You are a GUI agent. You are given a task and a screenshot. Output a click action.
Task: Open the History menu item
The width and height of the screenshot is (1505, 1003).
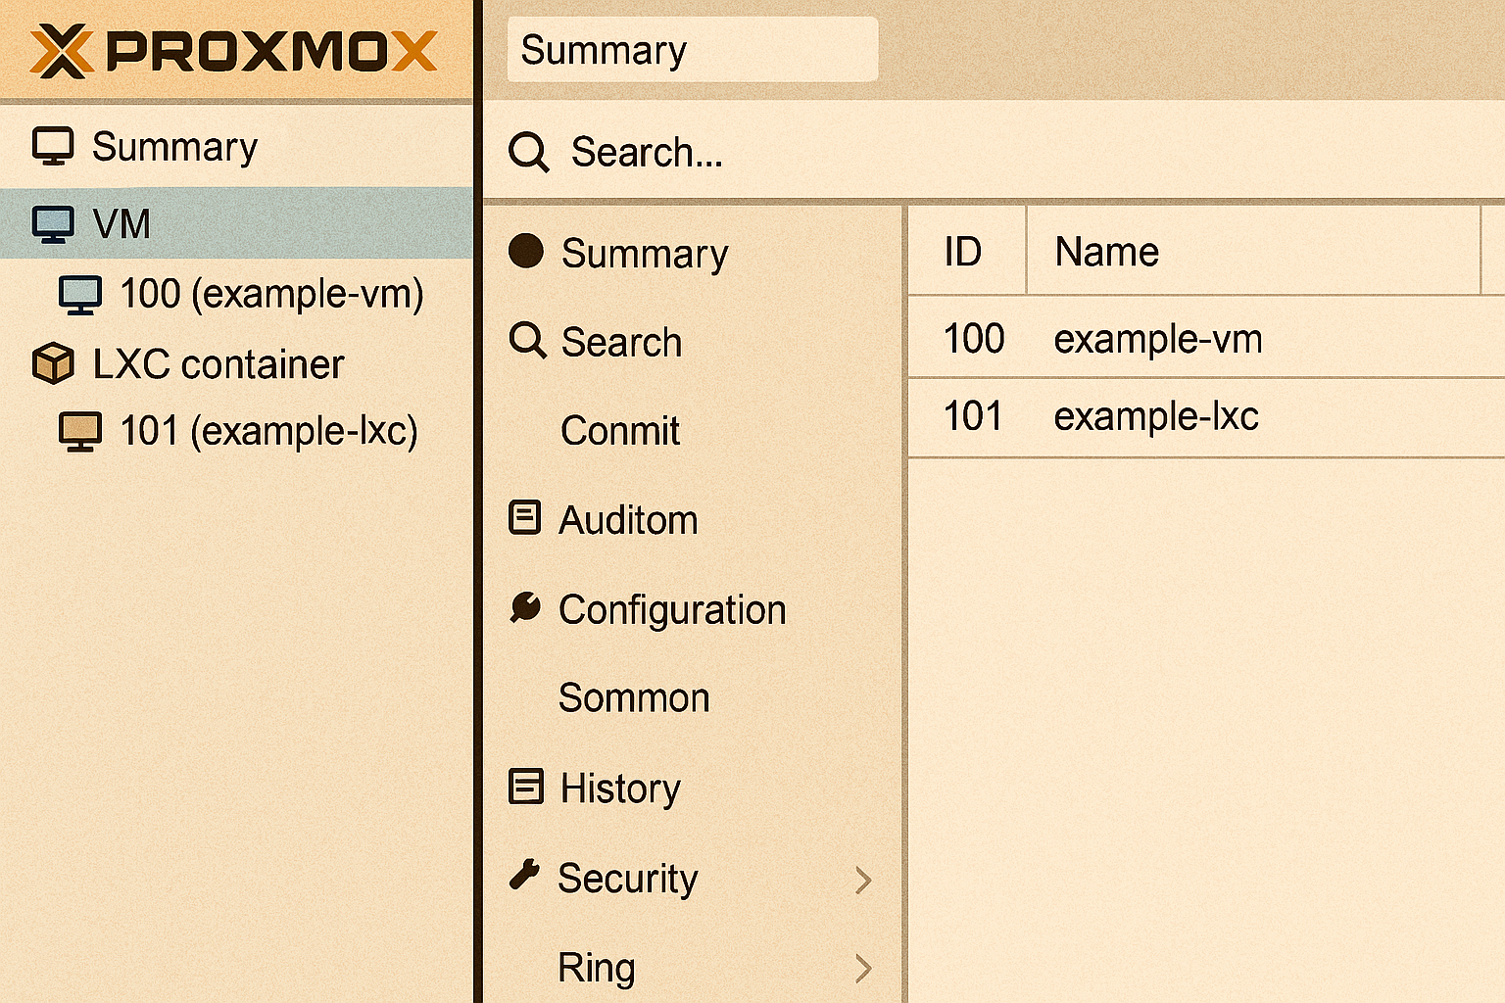(x=620, y=788)
